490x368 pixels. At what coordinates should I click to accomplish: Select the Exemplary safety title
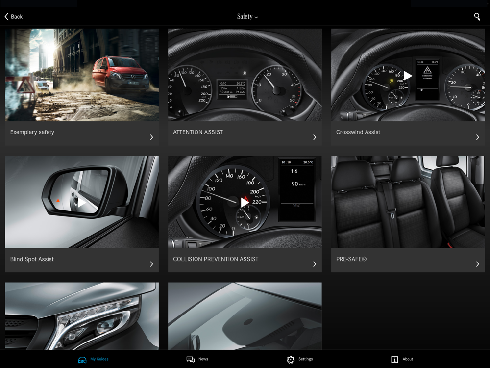pos(32,132)
